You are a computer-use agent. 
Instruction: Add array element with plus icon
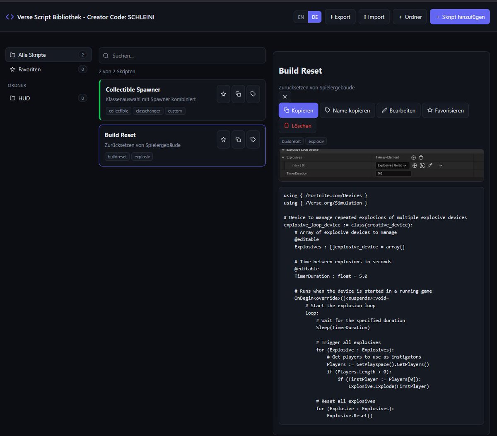click(x=413, y=157)
